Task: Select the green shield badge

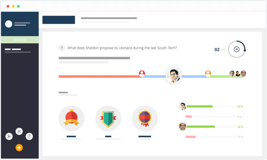Action: (108, 118)
